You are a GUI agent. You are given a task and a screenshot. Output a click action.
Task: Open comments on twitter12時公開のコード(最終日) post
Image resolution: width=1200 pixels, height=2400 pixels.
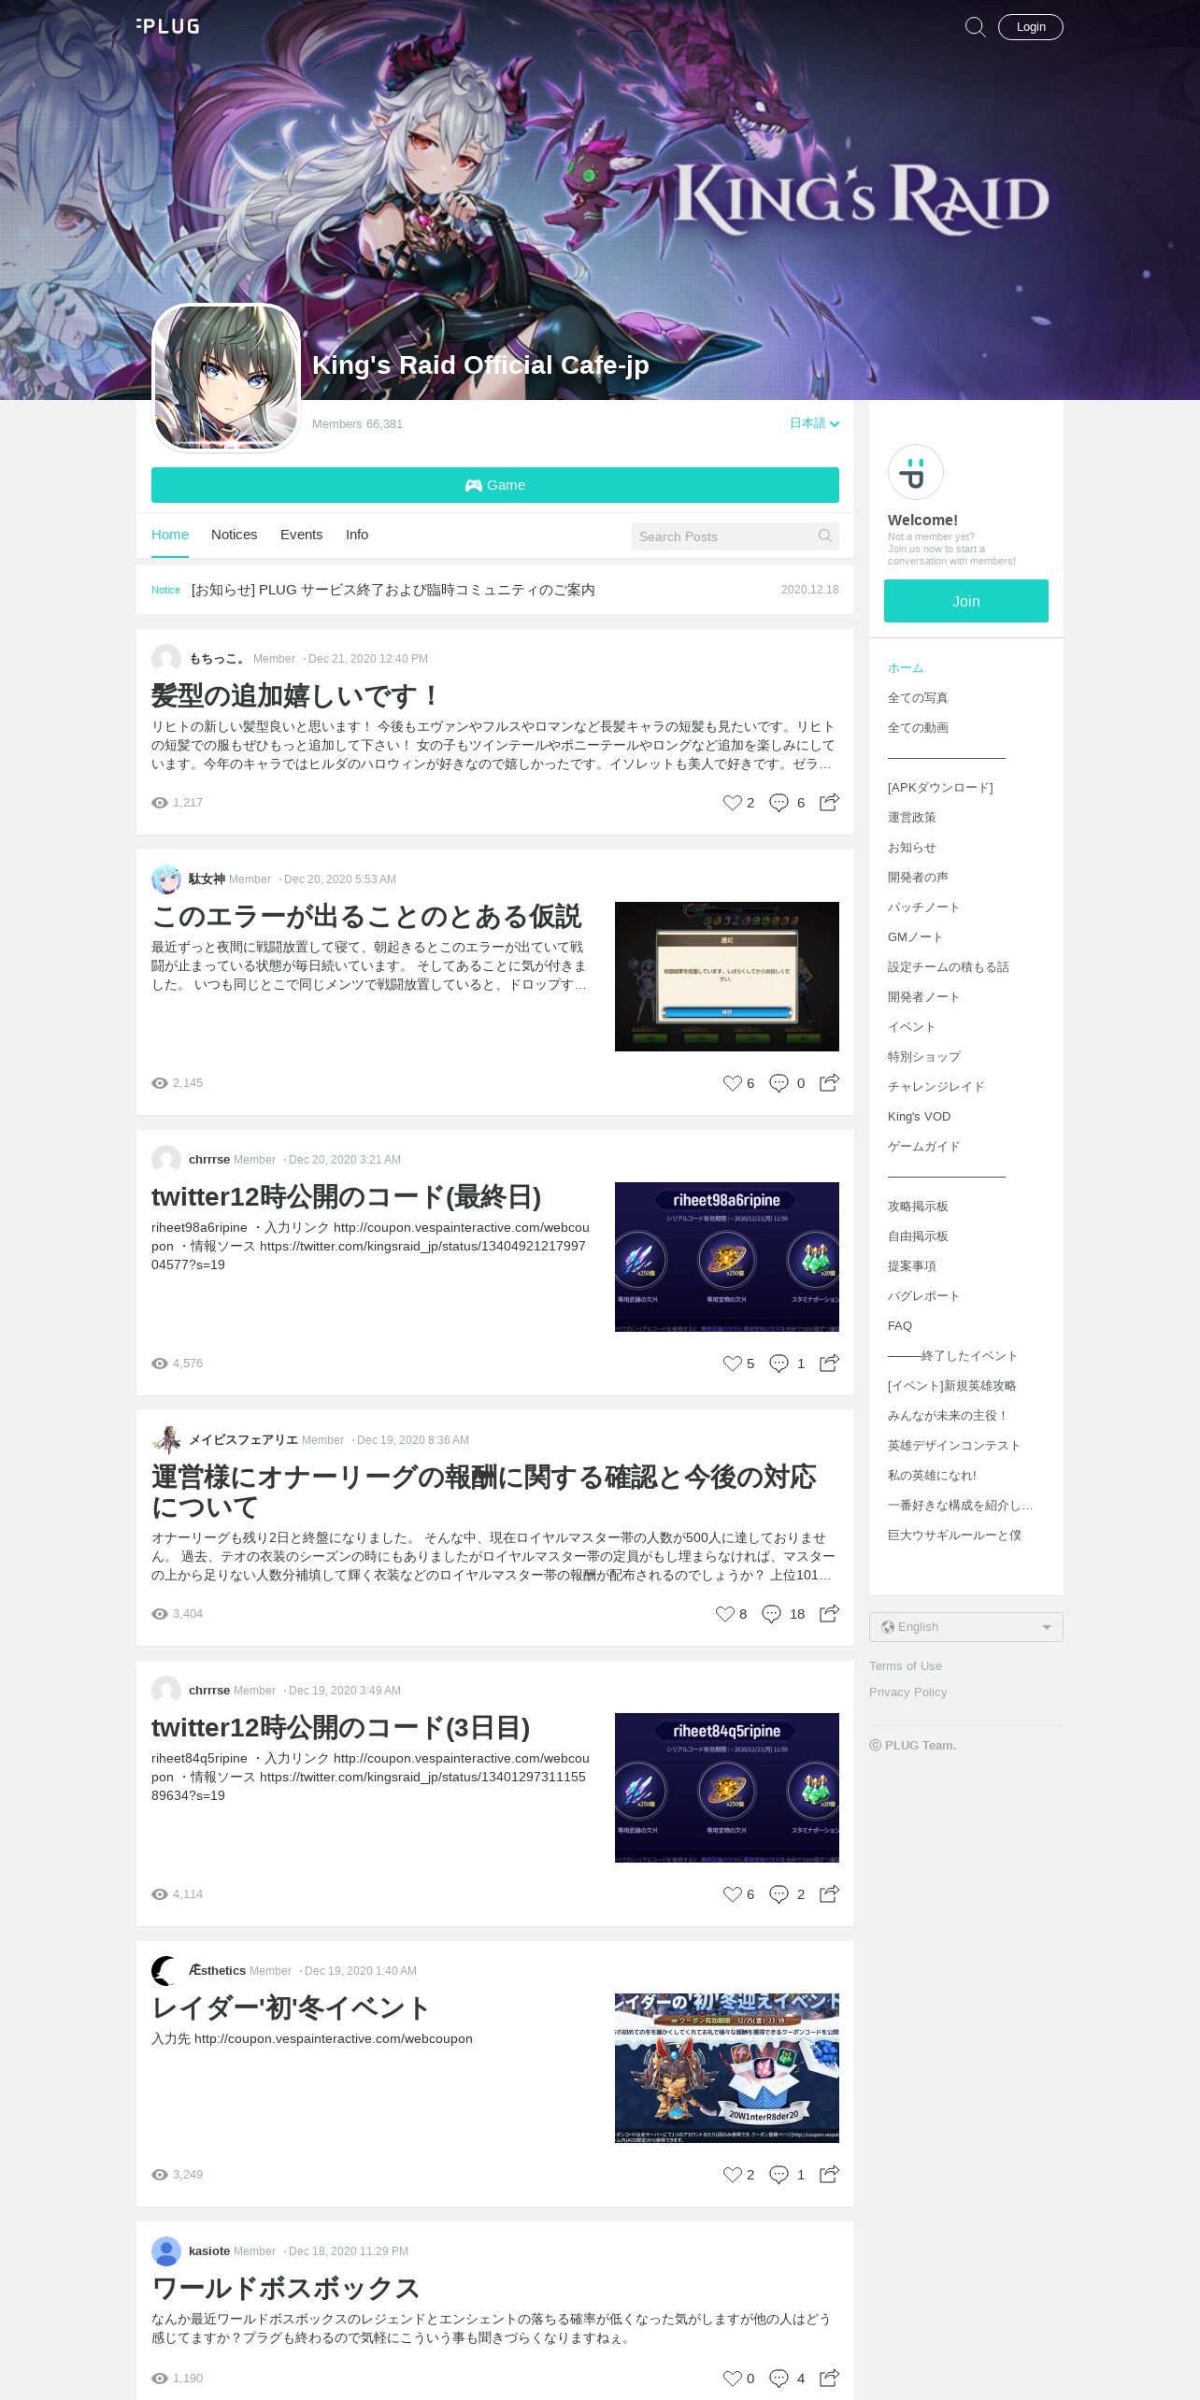coord(779,1364)
